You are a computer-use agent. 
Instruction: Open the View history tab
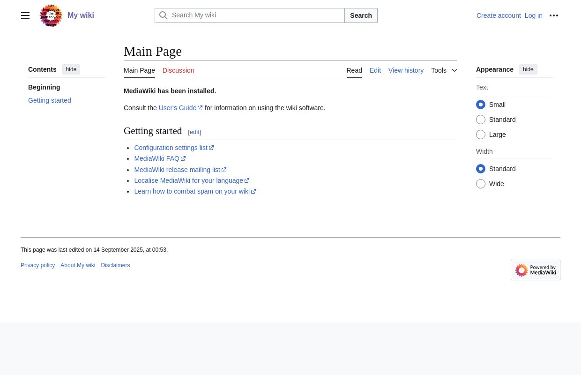[406, 70]
